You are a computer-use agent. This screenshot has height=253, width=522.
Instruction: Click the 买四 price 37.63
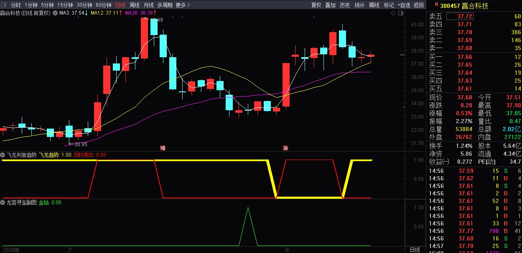pos(465,81)
